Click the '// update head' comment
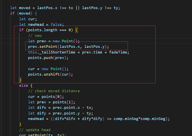 coord(35,130)
